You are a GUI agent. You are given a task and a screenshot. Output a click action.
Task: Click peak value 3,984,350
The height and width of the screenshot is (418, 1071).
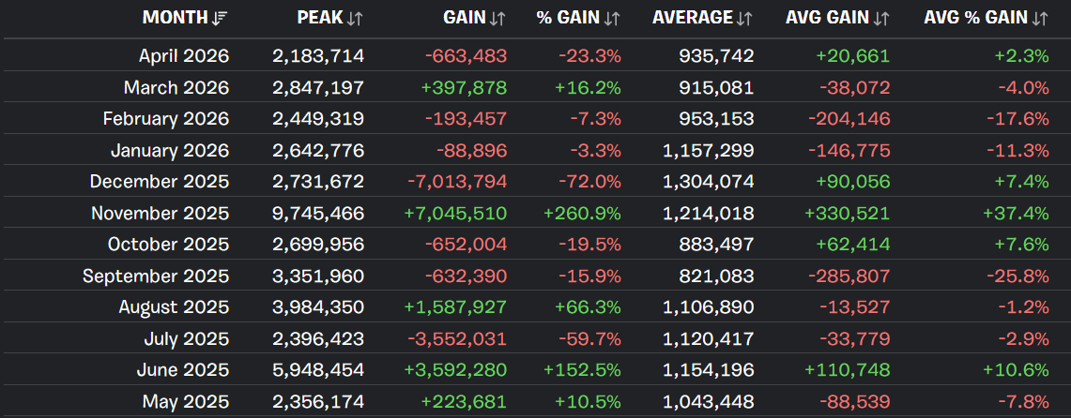point(318,307)
